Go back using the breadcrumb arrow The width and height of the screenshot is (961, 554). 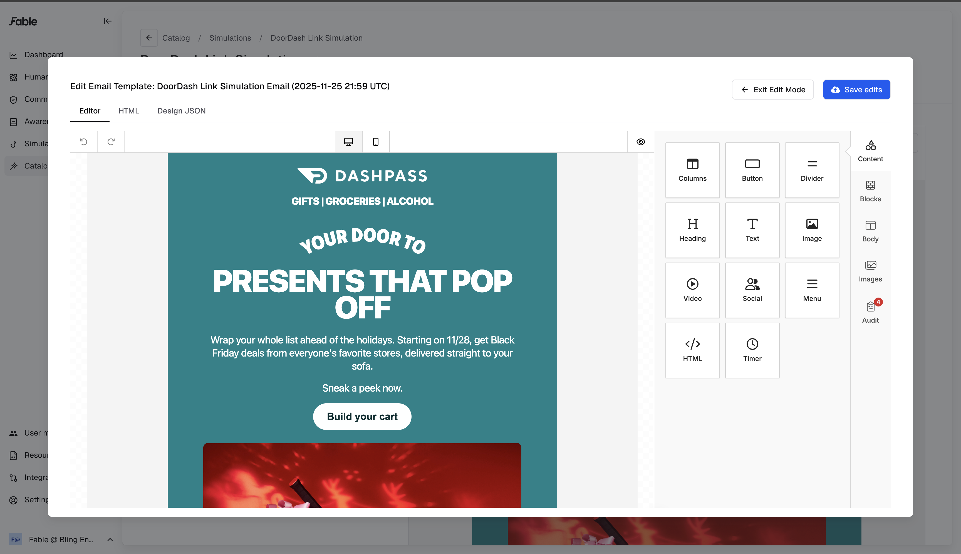[x=149, y=38]
